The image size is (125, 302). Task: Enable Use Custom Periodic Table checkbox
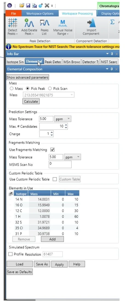coord(55,179)
